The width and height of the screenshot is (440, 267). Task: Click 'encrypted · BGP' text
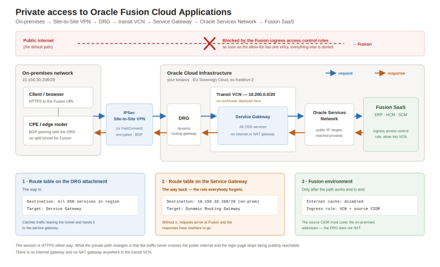tap(130, 134)
